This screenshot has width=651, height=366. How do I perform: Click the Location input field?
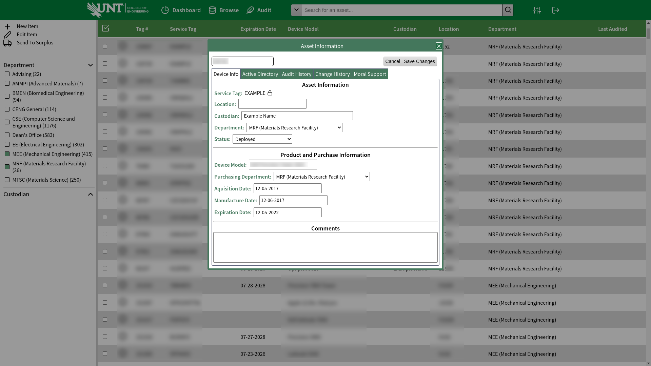[272, 104]
